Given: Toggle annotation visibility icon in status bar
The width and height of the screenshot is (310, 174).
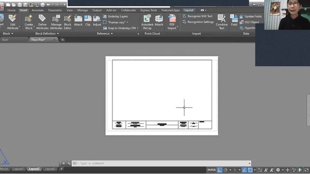Looking at the screenshot, I should (x=266, y=170).
